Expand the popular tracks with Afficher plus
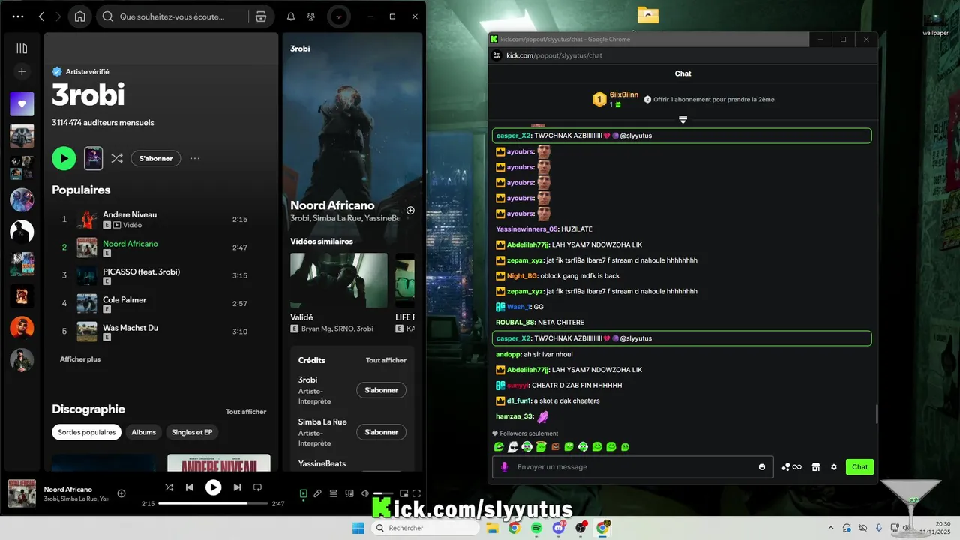Screen dimensions: 960x540 coord(80,359)
